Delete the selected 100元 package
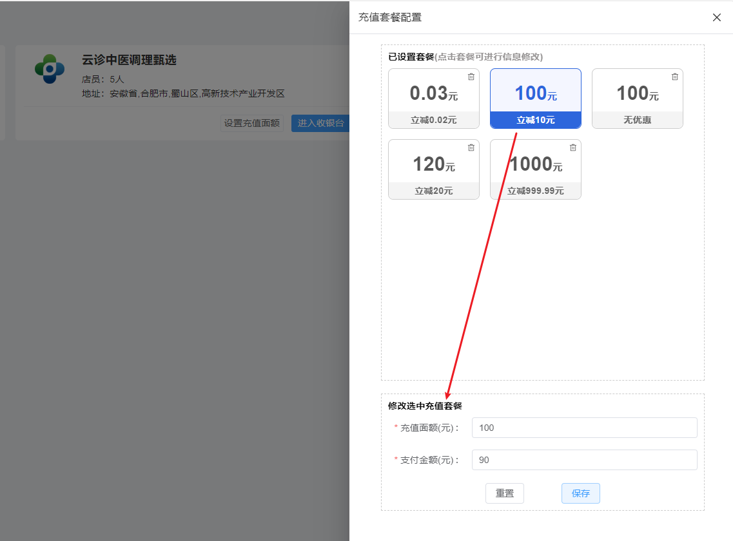 572,77
